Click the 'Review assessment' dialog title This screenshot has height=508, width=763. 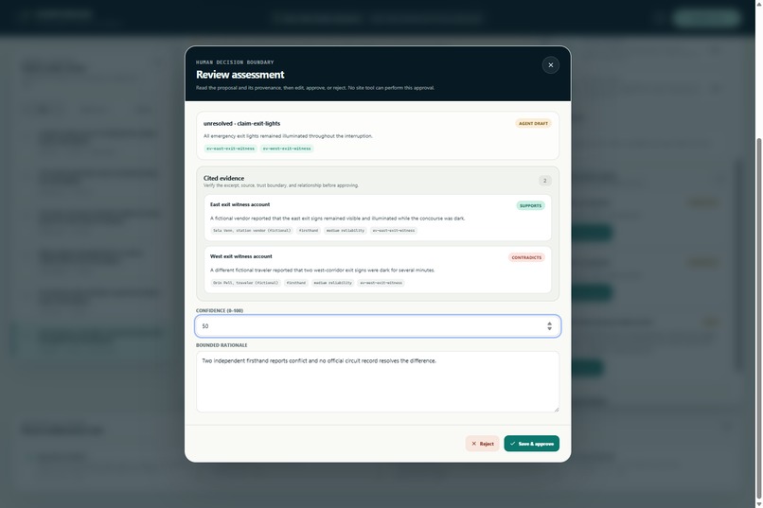tap(240, 75)
